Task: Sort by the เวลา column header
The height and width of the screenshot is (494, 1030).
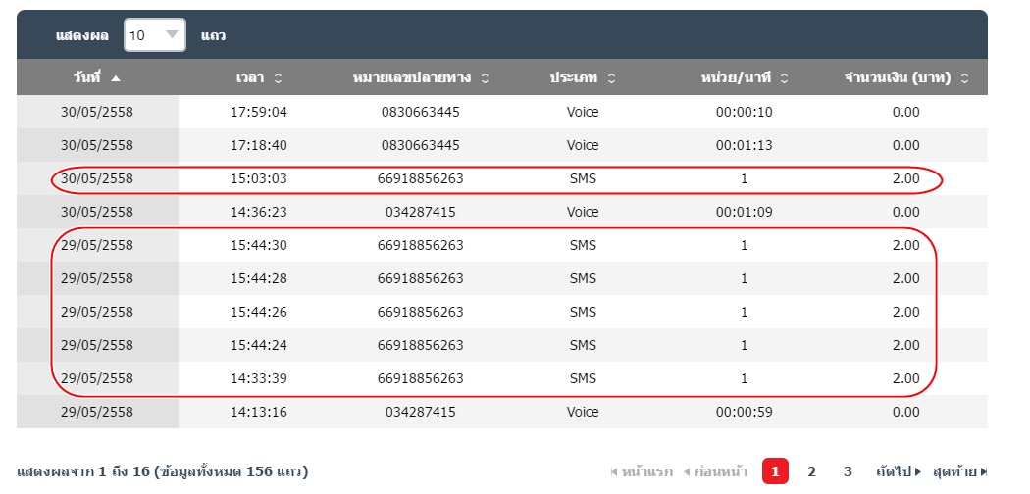Action: click(x=259, y=78)
